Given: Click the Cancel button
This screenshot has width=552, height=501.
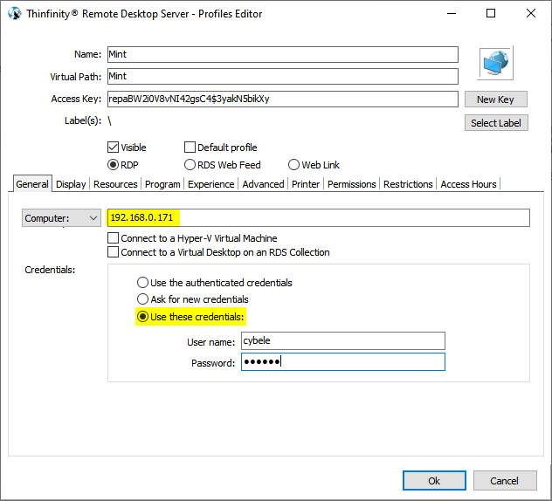Looking at the screenshot, I should point(505,481).
